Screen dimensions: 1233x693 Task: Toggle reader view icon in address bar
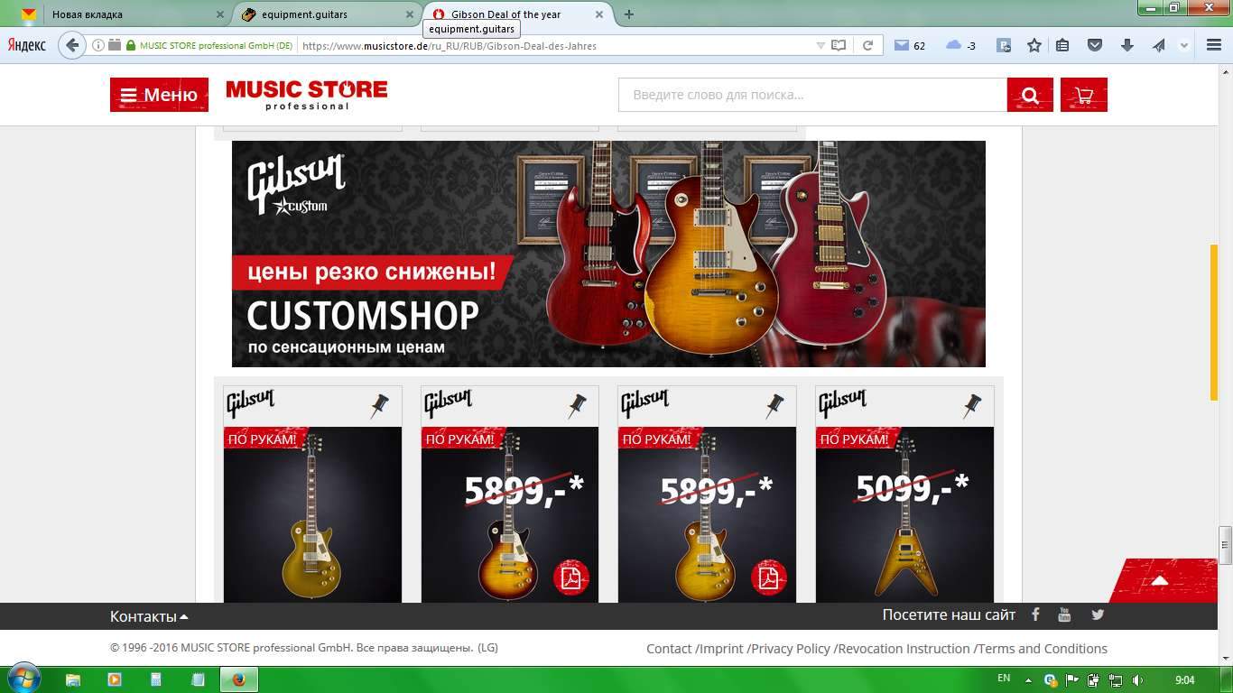click(x=839, y=45)
